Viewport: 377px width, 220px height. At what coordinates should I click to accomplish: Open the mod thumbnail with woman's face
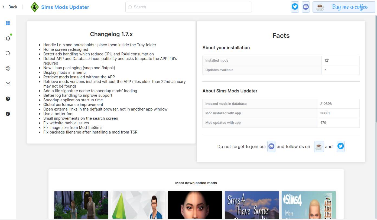click(x=195, y=205)
